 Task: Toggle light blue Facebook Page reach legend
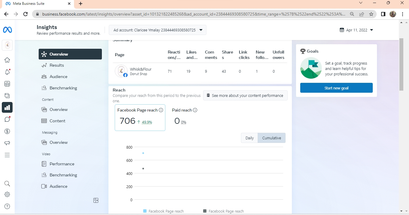pyautogui.click(x=164, y=211)
